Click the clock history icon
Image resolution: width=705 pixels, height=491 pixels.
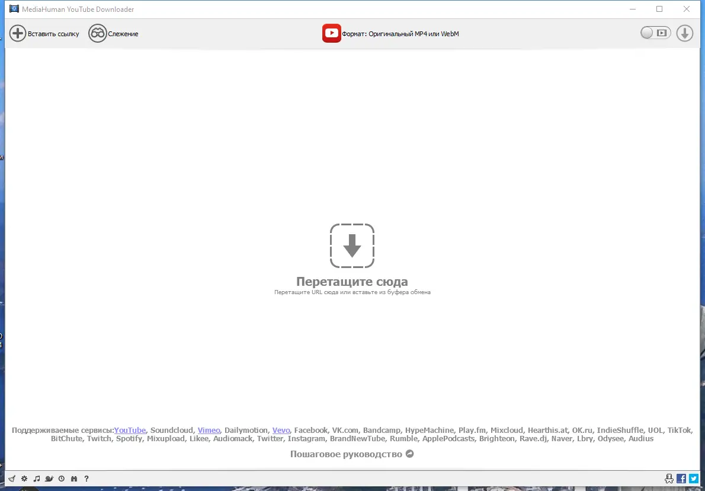(x=62, y=479)
